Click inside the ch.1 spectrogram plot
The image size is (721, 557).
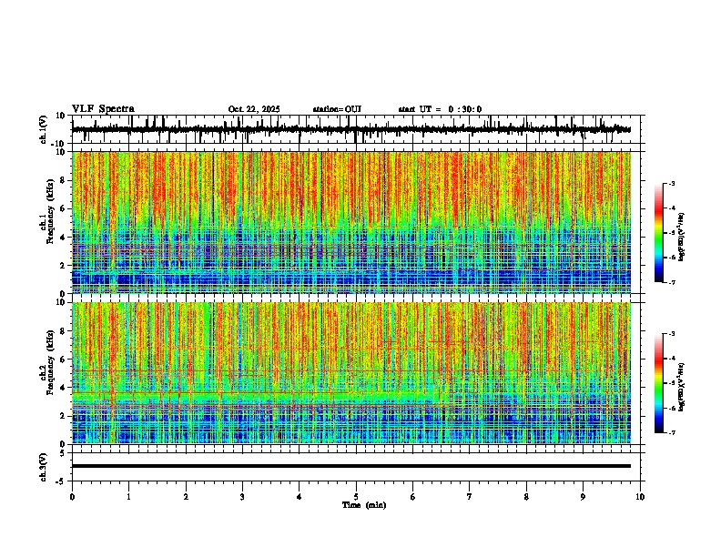351,222
